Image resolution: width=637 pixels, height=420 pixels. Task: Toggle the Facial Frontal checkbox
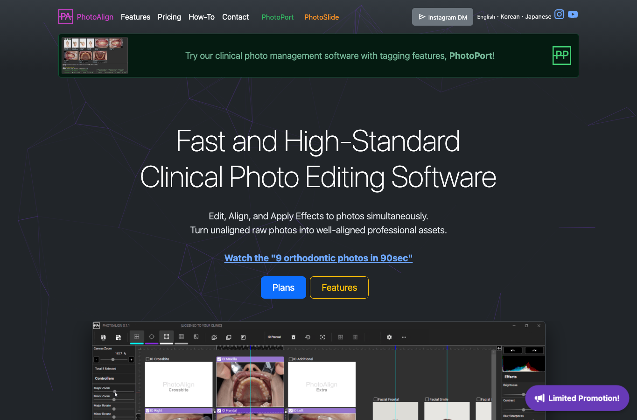point(376,399)
